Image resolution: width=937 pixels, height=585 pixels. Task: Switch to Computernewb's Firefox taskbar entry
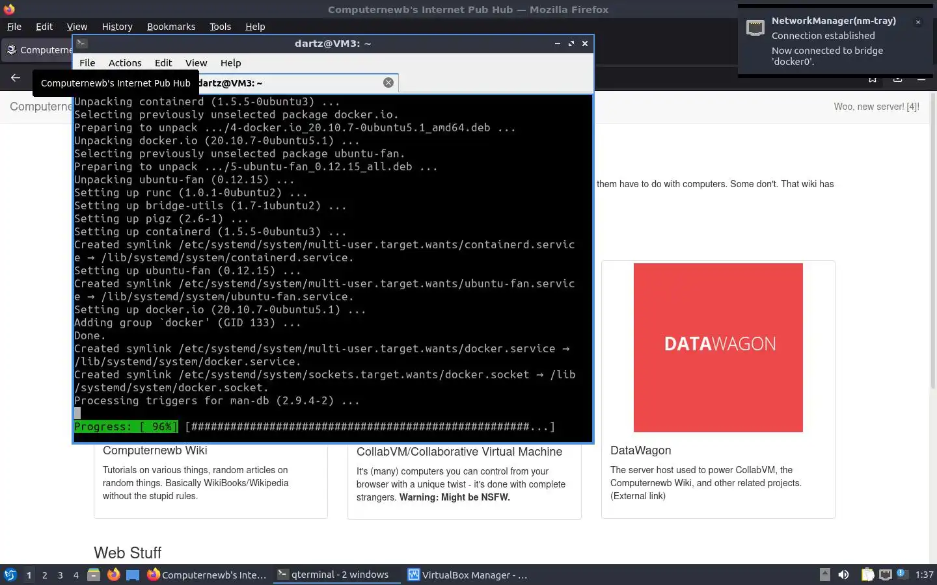pyautogui.click(x=207, y=575)
